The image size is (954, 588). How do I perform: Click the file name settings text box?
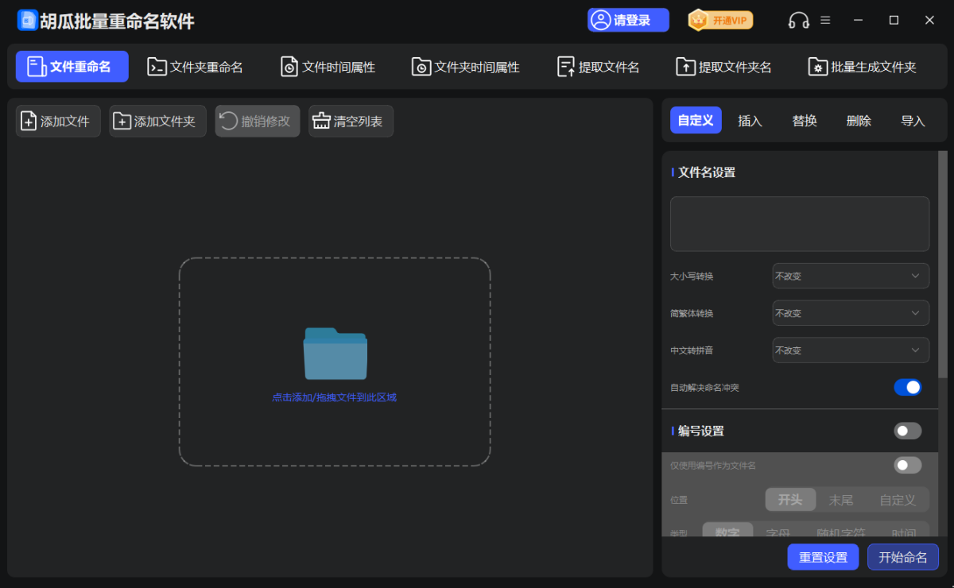pos(799,224)
